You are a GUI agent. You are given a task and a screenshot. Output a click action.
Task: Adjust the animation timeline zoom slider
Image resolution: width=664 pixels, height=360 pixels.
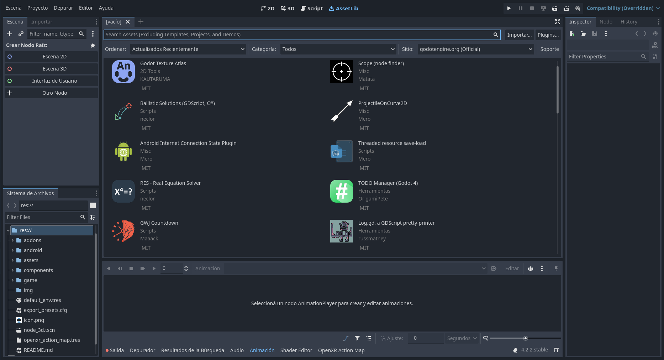tap(526, 338)
